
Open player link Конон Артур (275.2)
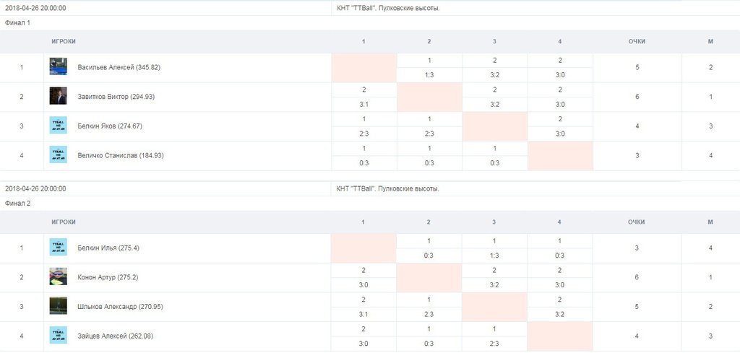click(108, 277)
